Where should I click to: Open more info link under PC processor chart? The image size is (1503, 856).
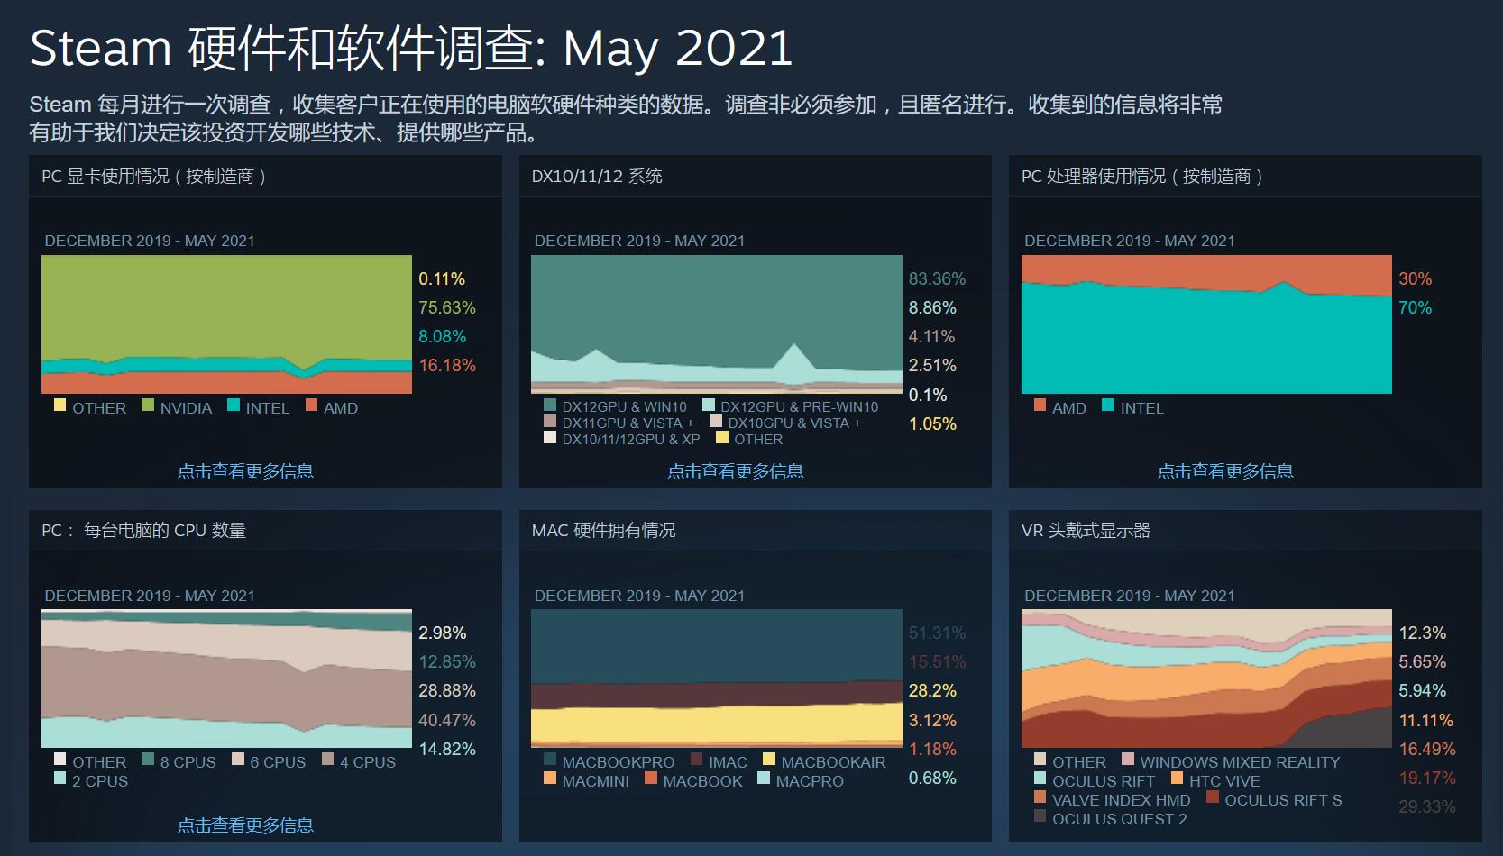tap(1224, 471)
